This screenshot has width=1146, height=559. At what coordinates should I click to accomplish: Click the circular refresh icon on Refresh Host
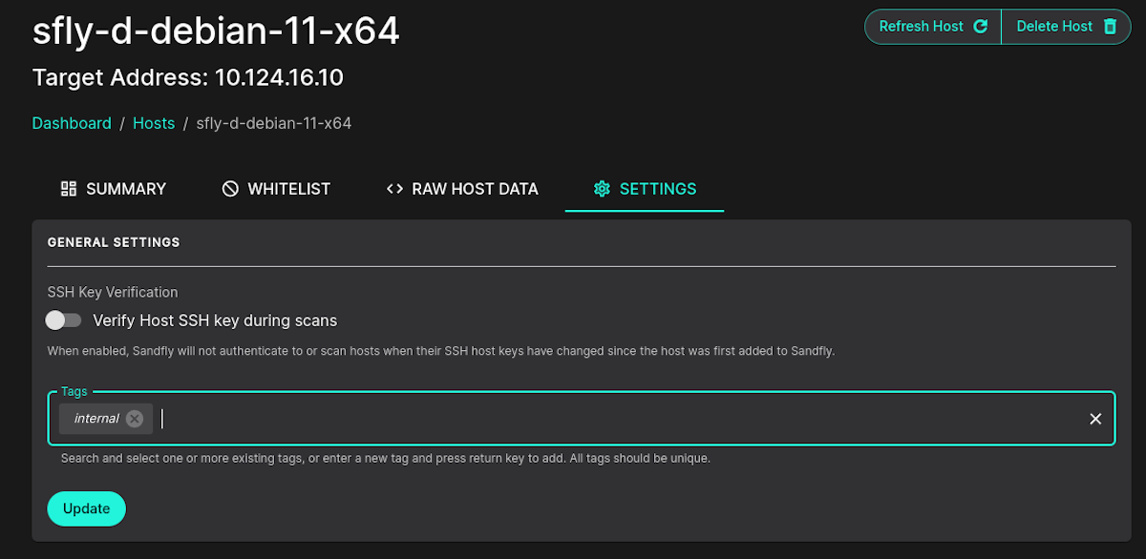982,26
